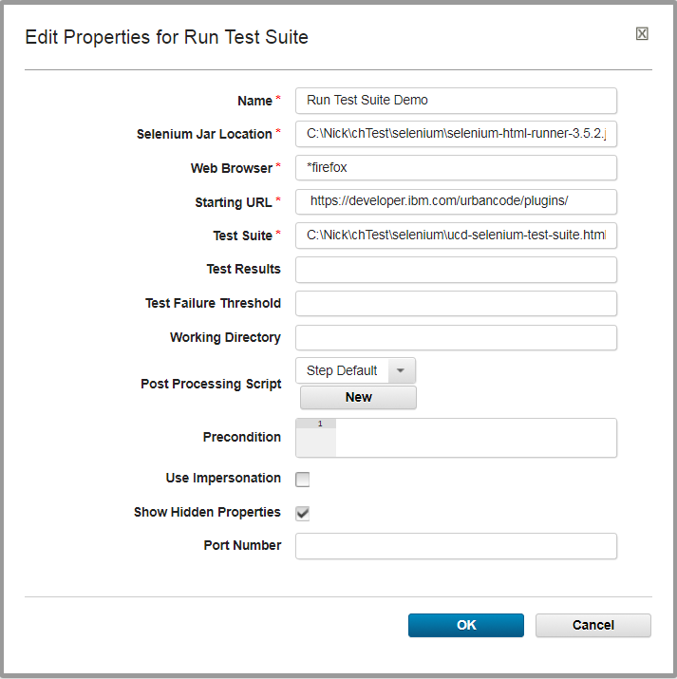677x679 pixels.
Task: Focus the Selenium Jar Location field
Action: (x=456, y=134)
